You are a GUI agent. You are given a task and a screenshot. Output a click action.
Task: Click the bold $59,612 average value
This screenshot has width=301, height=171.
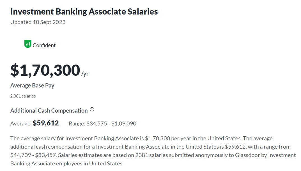pos(46,123)
